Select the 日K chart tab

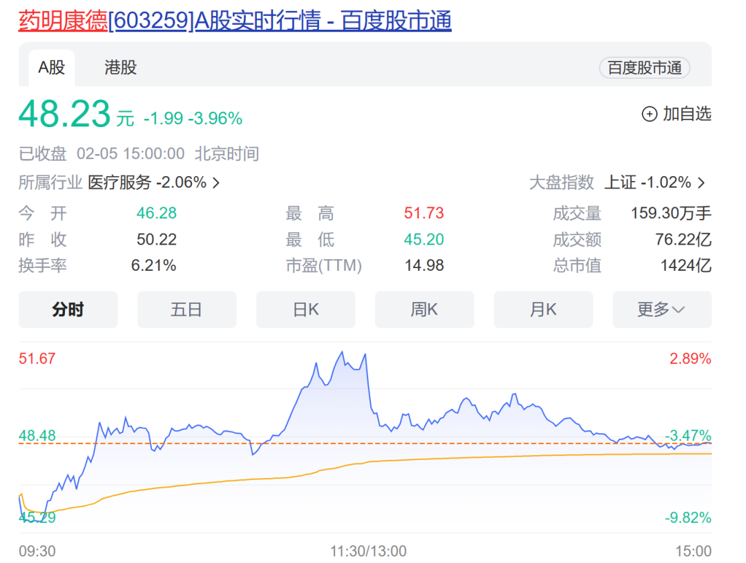pyautogui.click(x=305, y=309)
